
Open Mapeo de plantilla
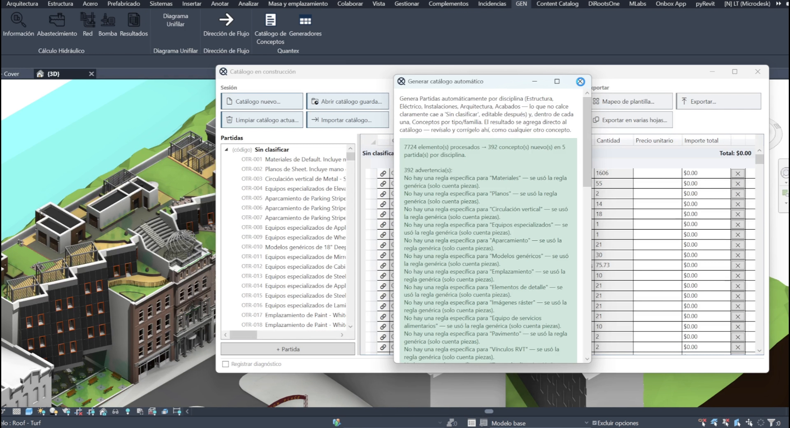(x=632, y=101)
